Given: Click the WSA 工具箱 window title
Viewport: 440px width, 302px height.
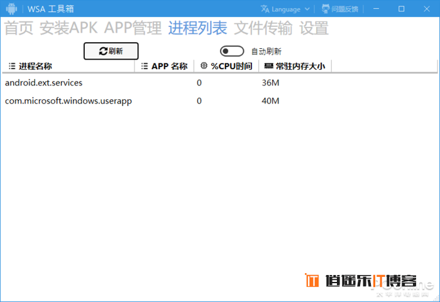Looking at the screenshot, I should pos(50,9).
